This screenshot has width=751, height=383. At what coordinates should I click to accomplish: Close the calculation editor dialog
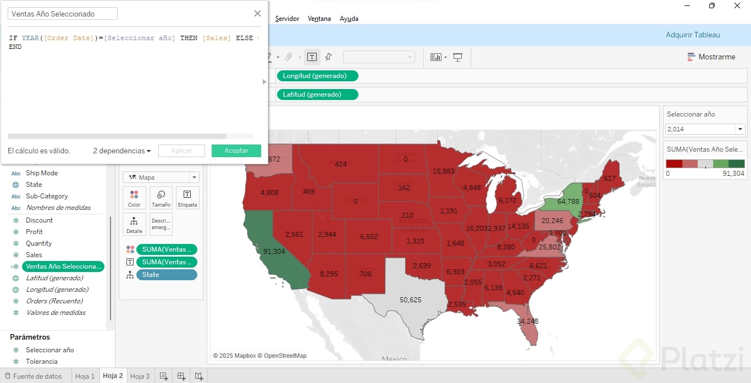point(257,14)
